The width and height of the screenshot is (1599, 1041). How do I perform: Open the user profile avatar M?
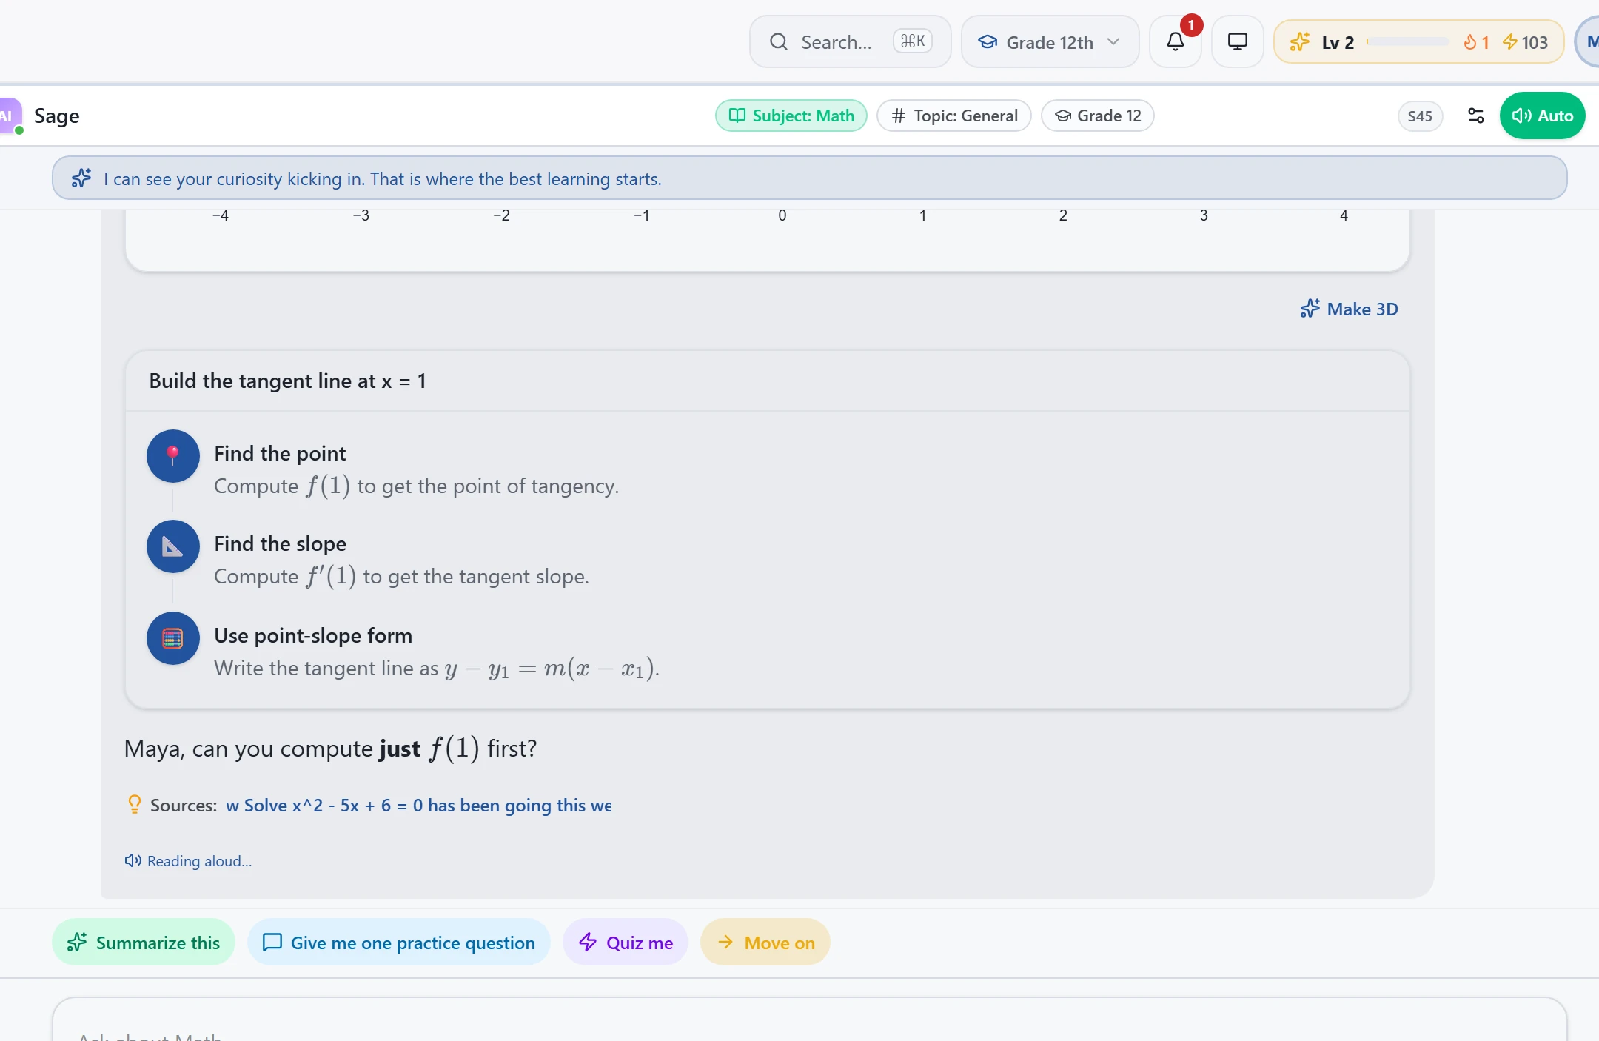[1589, 42]
